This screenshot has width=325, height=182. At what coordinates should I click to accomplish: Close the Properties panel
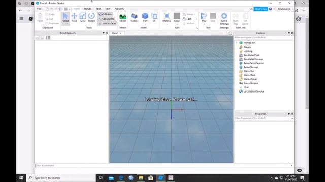coord(292,114)
